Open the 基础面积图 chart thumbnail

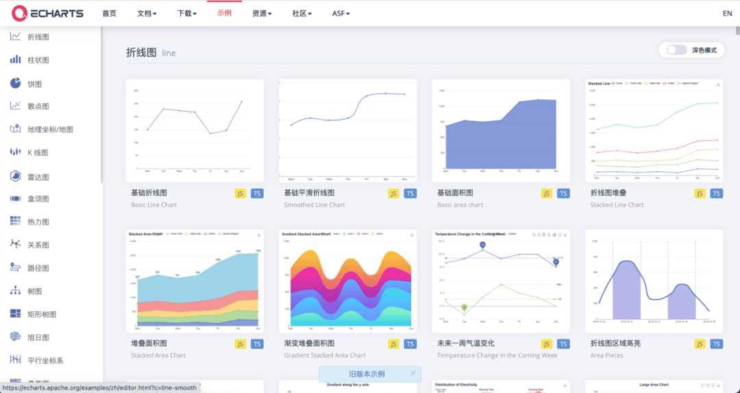(500, 130)
